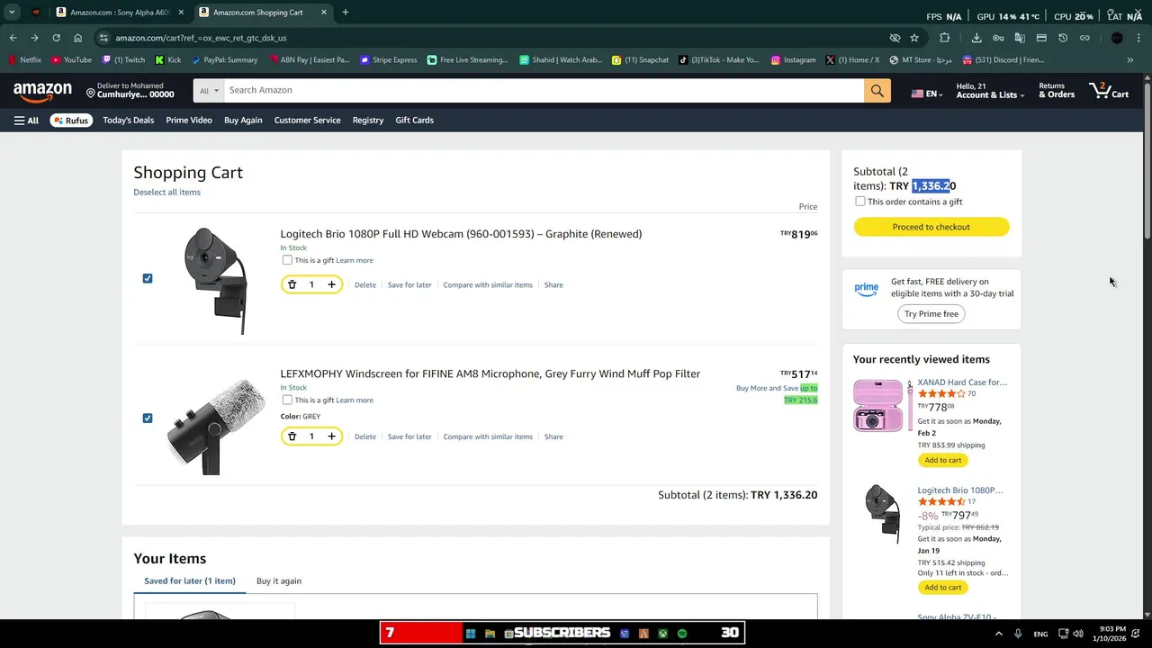
Task: Switch to 'Saved for later (1 item)' tab
Action: tap(190, 580)
